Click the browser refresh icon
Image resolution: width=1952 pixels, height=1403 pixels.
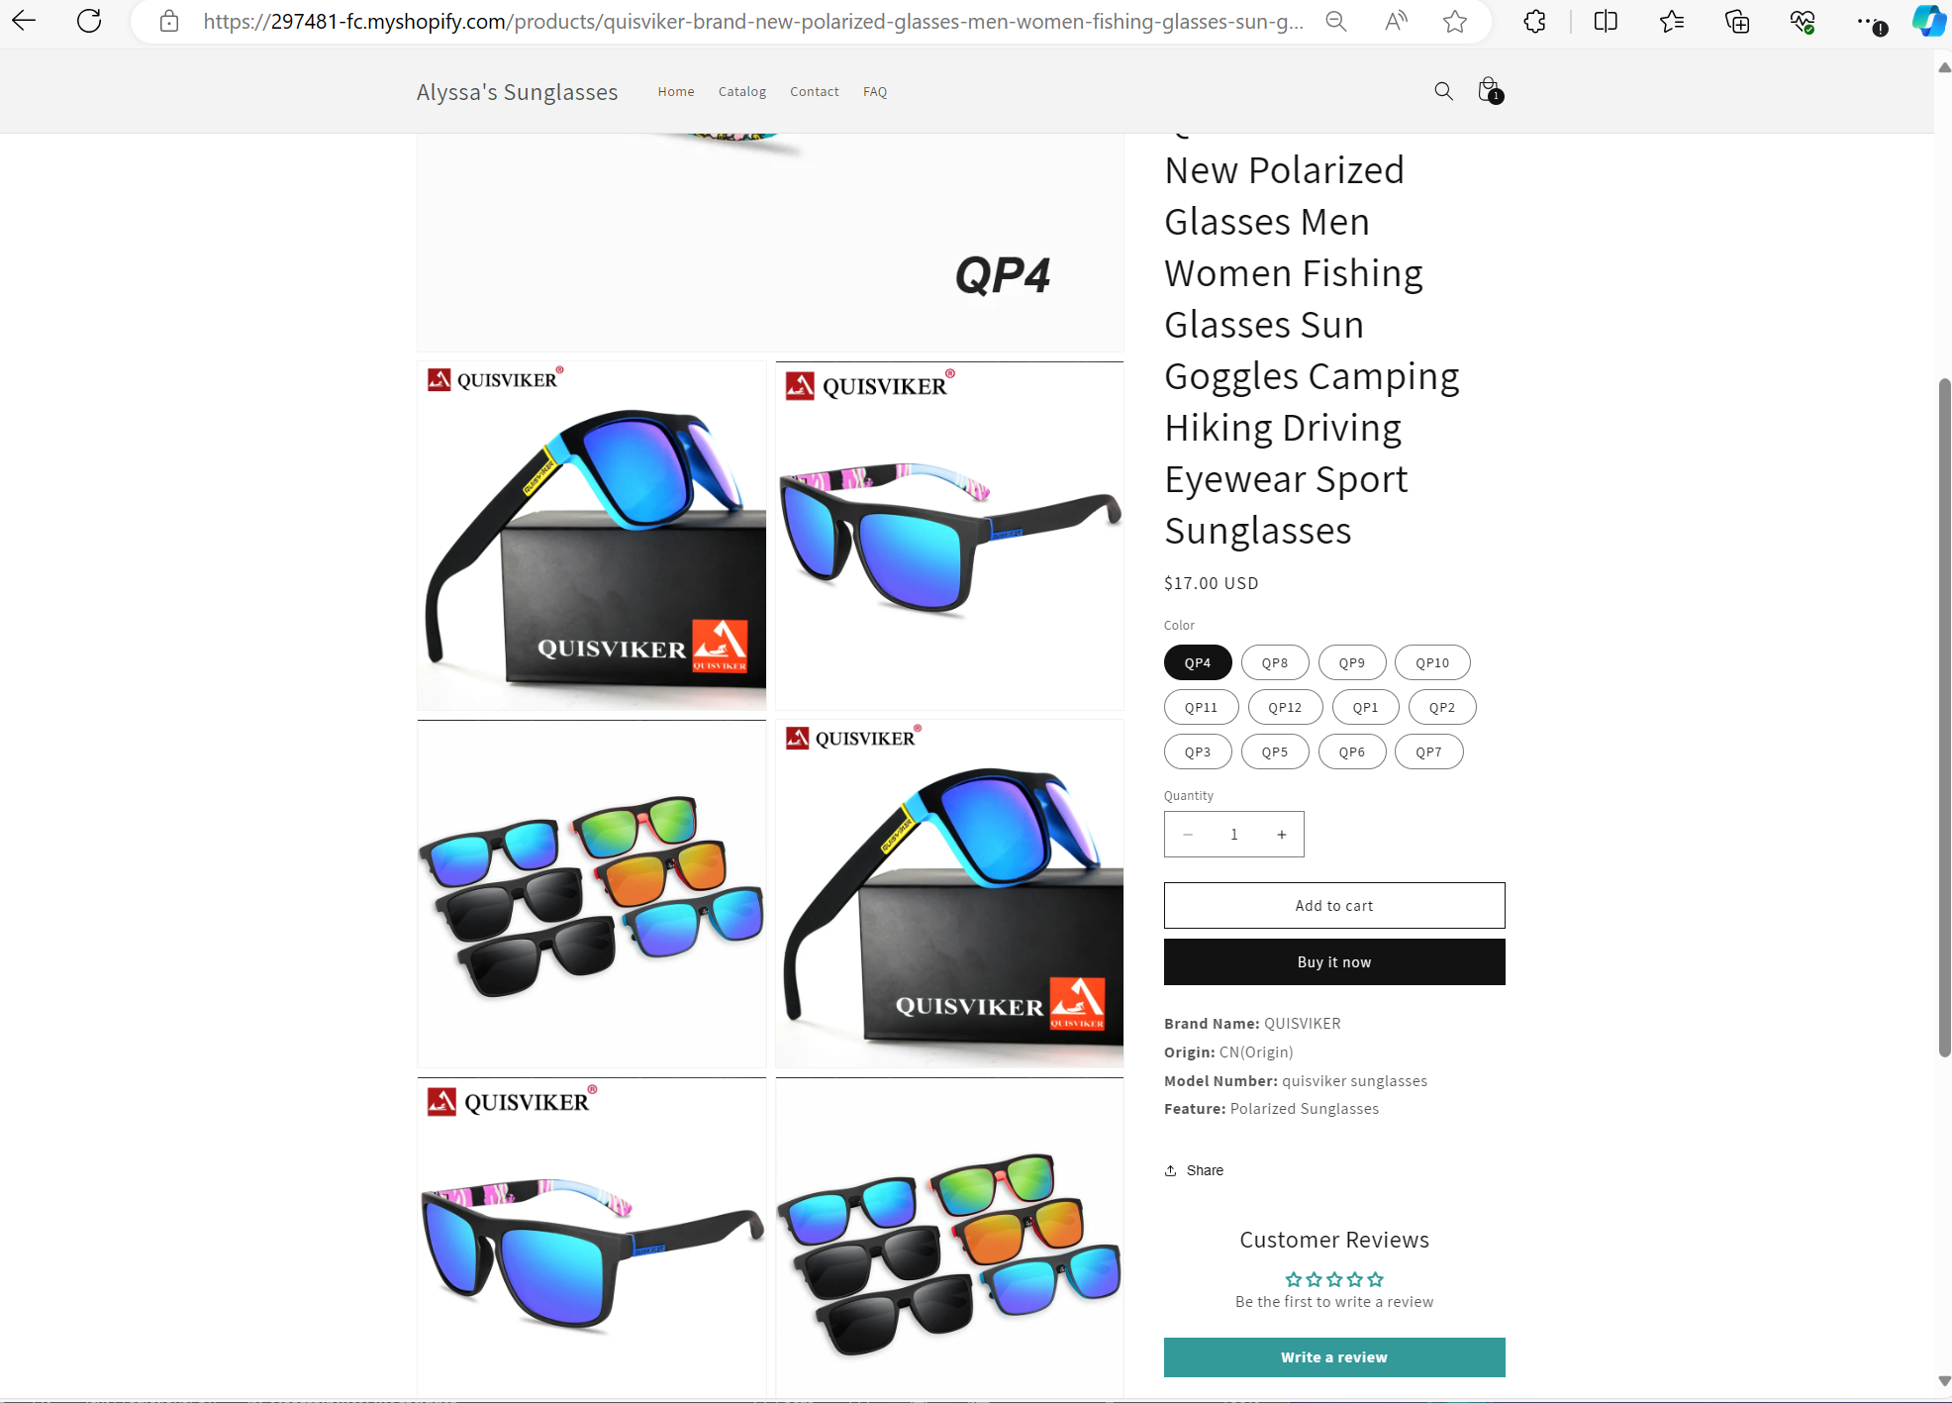point(89,21)
